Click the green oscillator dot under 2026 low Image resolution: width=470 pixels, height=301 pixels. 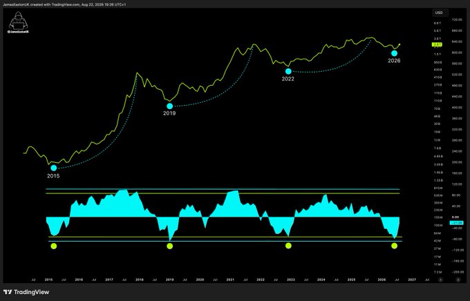pos(394,246)
